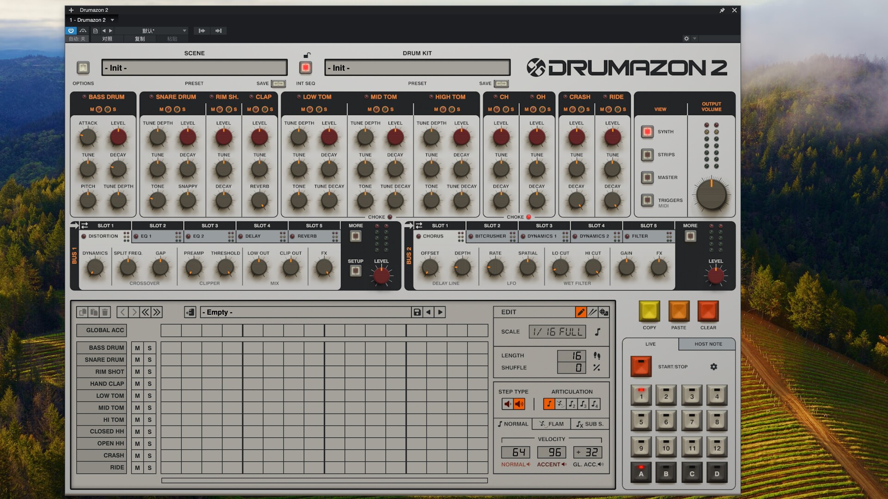Open the scale 1/16 FULL selector
Image resolution: width=888 pixels, height=499 pixels.
557,332
